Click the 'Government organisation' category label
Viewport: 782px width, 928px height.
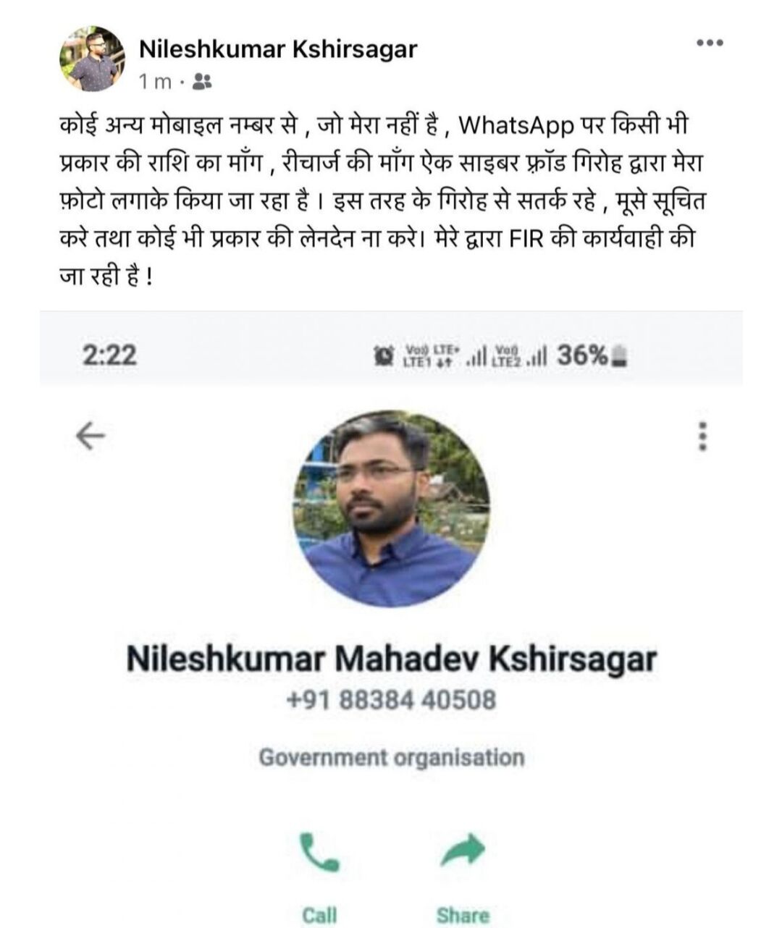[392, 758]
